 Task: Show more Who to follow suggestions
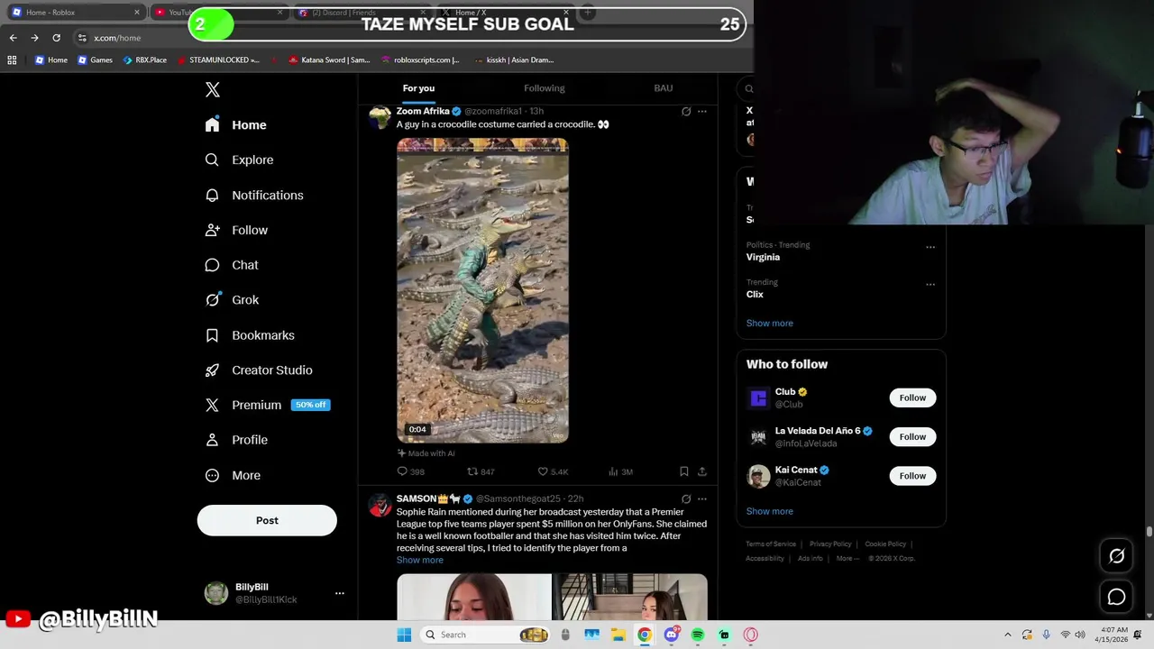[770, 511]
